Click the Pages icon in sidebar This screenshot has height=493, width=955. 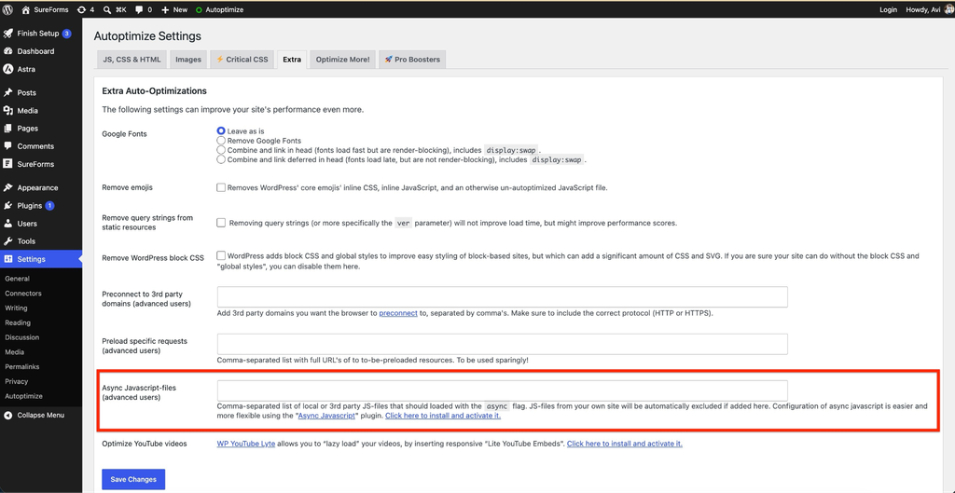(x=7, y=129)
